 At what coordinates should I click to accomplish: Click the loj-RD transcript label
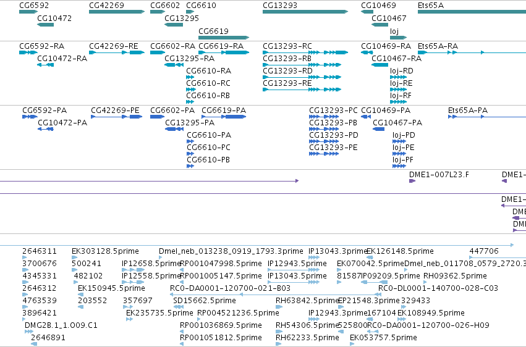401,70
